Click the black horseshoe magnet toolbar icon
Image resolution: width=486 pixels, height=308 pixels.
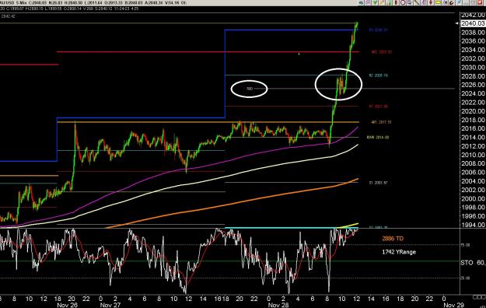pyautogui.click(x=452, y=2)
